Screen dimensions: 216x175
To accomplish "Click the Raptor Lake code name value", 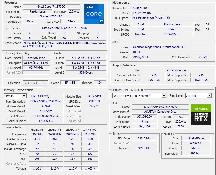I will [37, 11].
